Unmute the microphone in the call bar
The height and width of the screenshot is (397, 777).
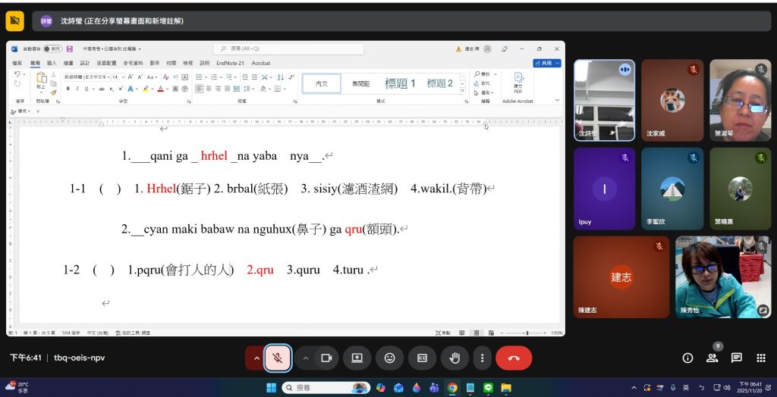coord(278,358)
